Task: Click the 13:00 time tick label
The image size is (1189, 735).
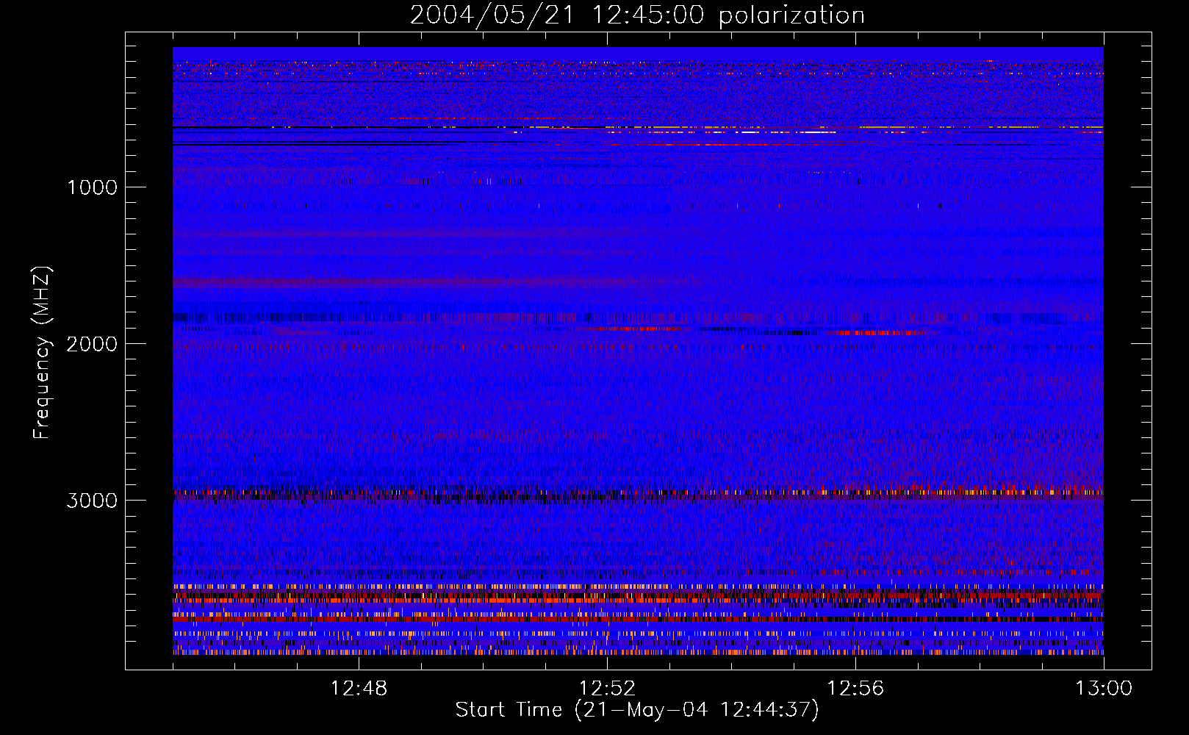Action: [x=1104, y=689]
